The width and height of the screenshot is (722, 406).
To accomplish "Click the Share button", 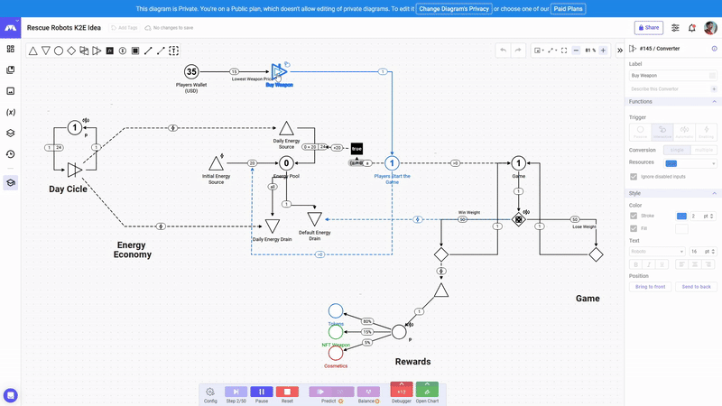I will click(x=648, y=28).
